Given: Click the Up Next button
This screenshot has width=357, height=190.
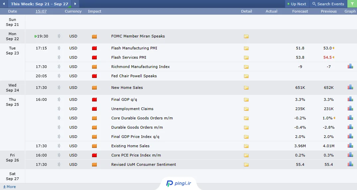Looking at the screenshot, I should click(297, 4).
